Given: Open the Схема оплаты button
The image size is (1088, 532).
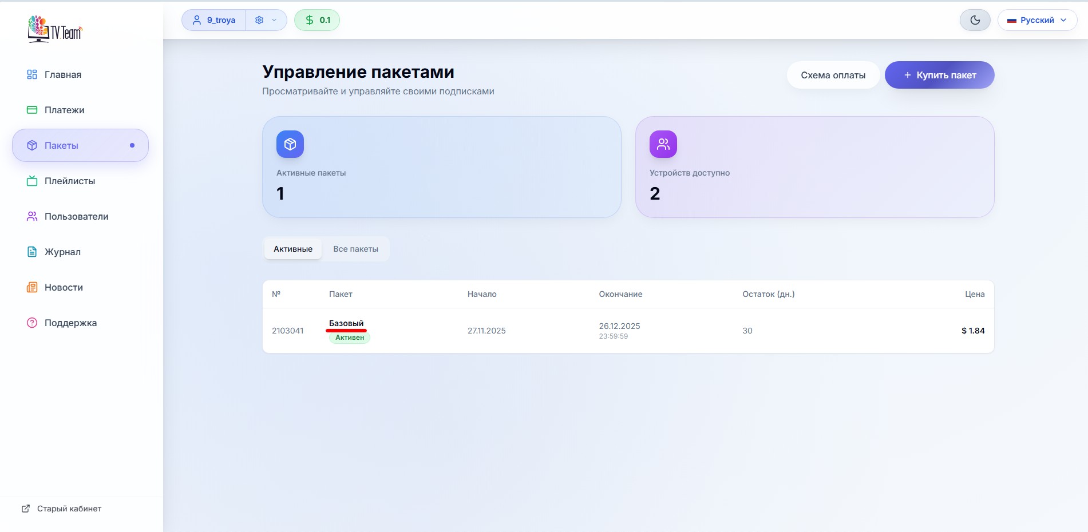Looking at the screenshot, I should pyautogui.click(x=833, y=75).
